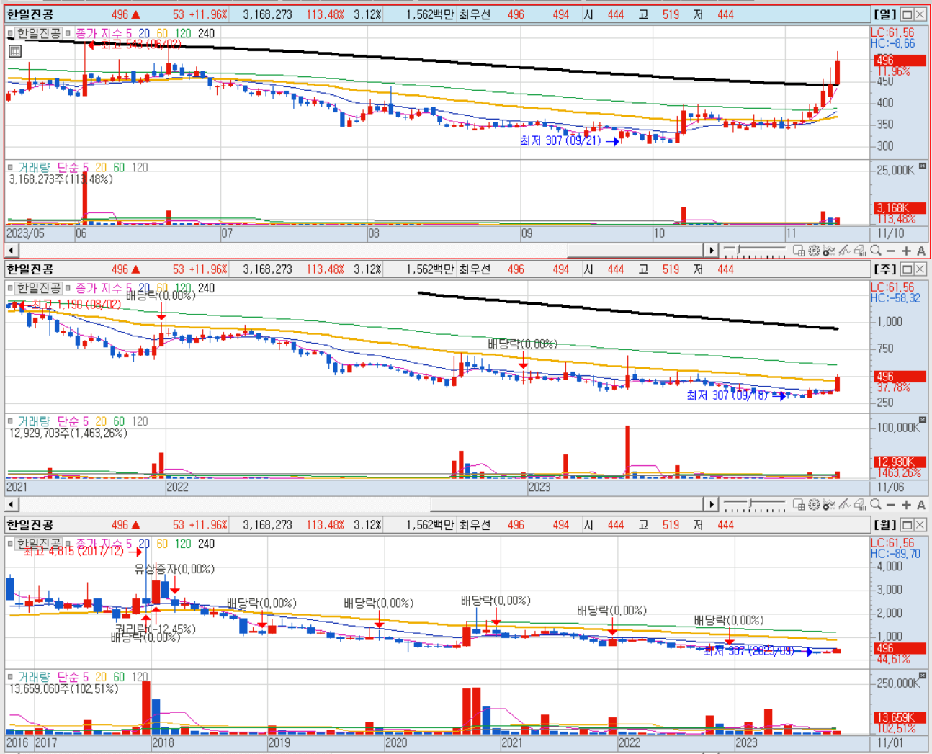This screenshot has width=932, height=754.
Task: Close the weekly chart volume pane with its X icon
Action: [923, 420]
